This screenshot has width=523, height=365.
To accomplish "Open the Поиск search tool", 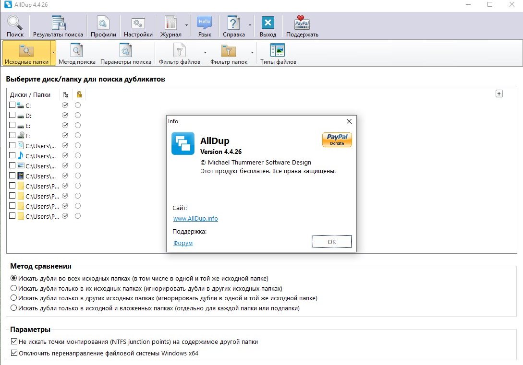I will coord(15,26).
